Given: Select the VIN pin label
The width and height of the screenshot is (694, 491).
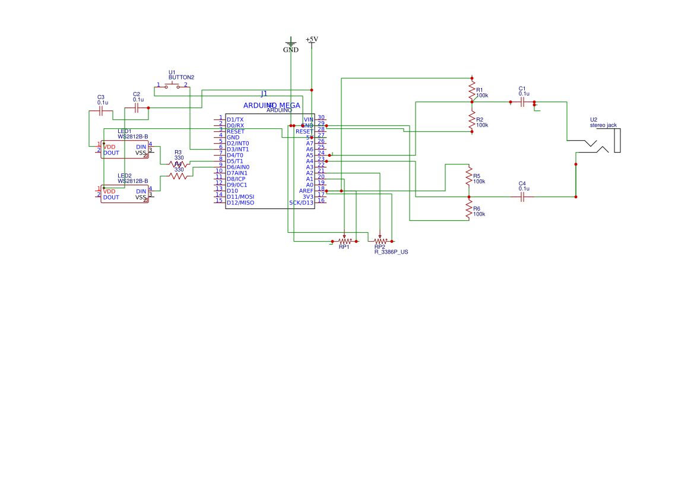Looking at the screenshot, I should pos(309,119).
